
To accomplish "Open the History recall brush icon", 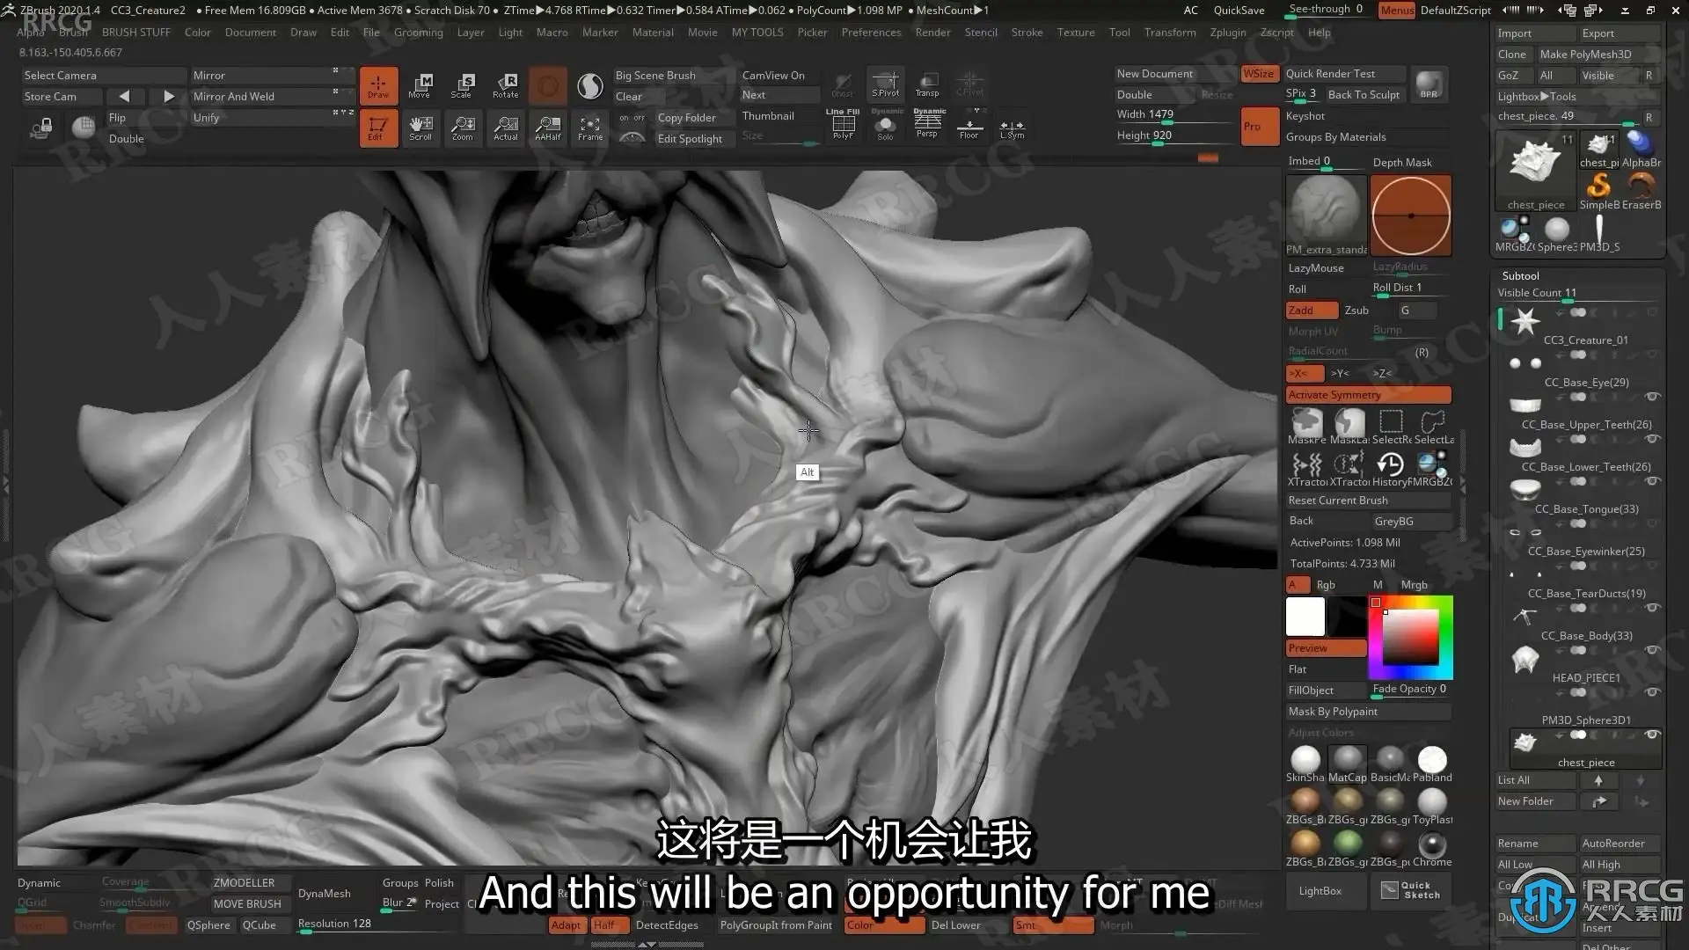I will [1391, 468].
